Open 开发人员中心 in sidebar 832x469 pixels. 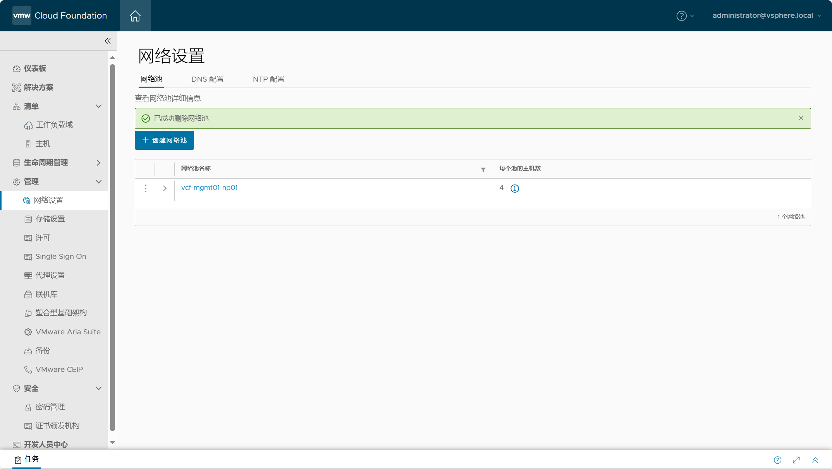click(46, 445)
